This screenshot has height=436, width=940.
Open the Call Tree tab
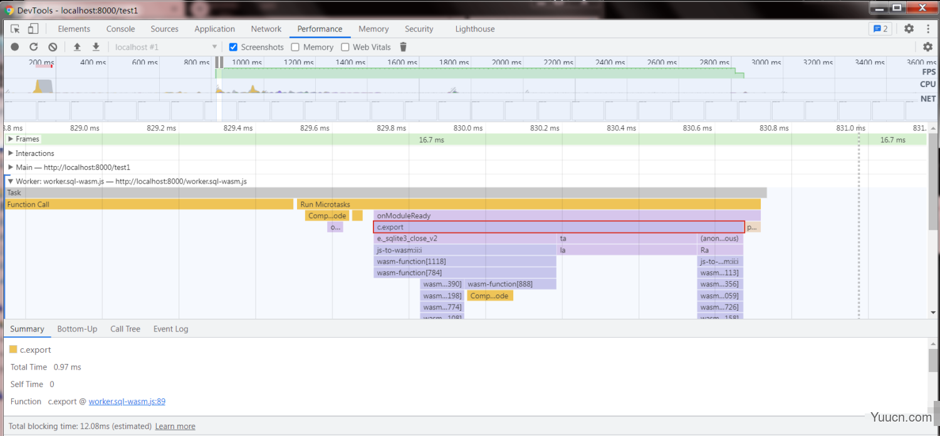(x=125, y=329)
